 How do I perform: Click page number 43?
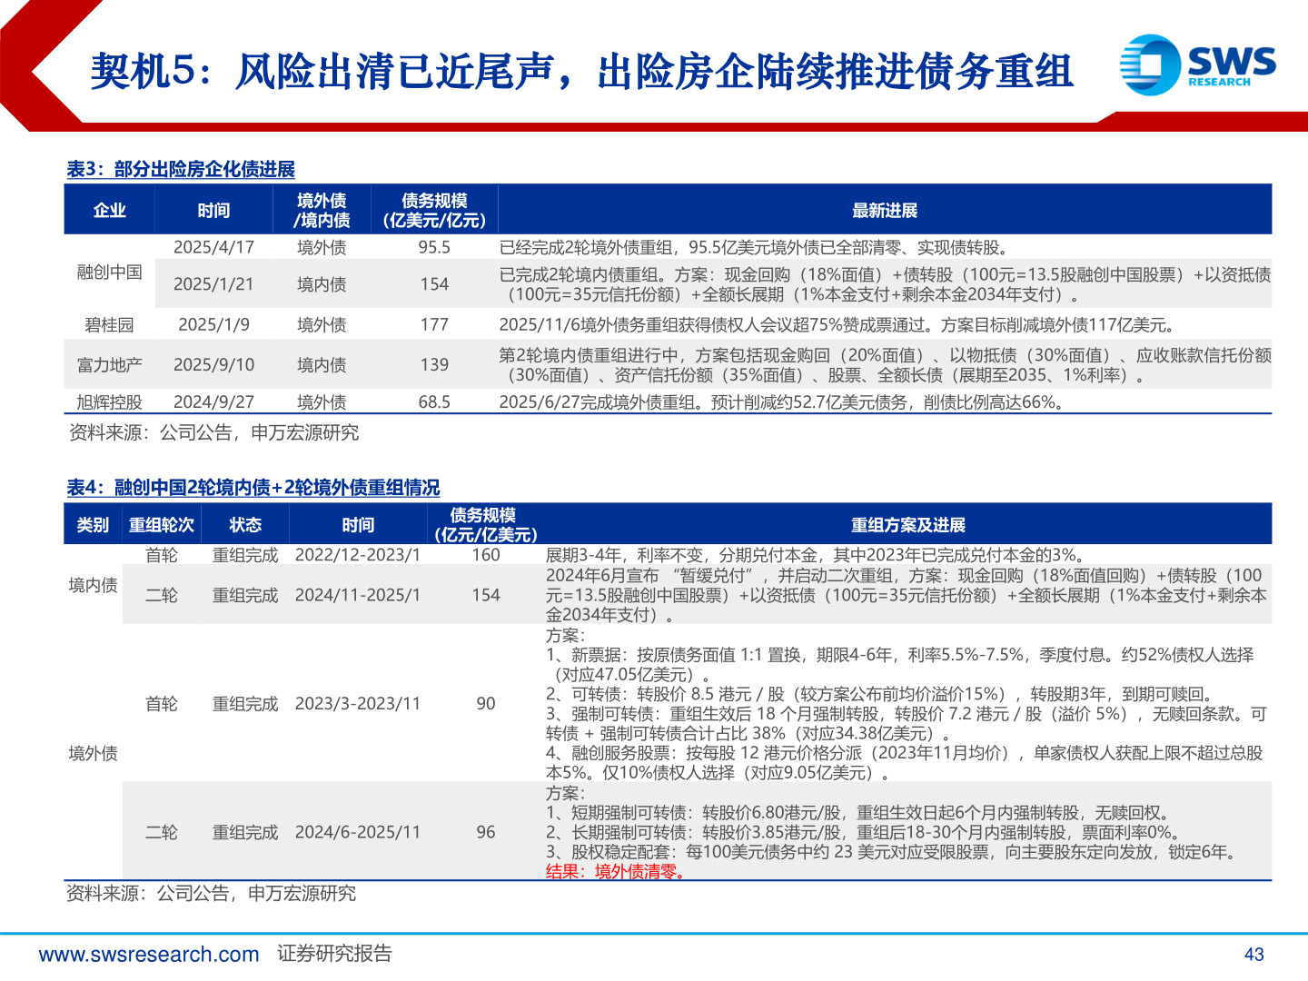point(1254,955)
